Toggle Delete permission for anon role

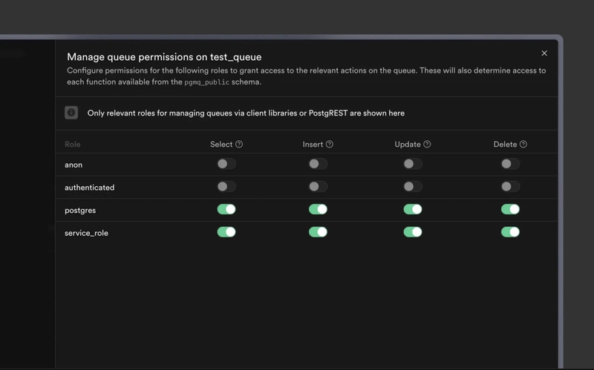510,164
